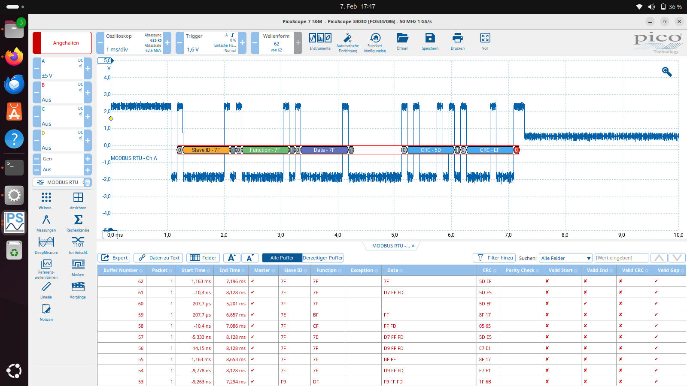Switch to Derzeitiger Puffer view
The width and height of the screenshot is (687, 386).
pos(322,258)
